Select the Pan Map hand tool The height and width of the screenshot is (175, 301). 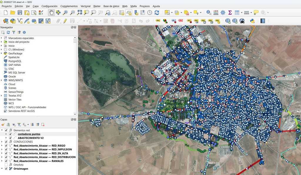51,12
